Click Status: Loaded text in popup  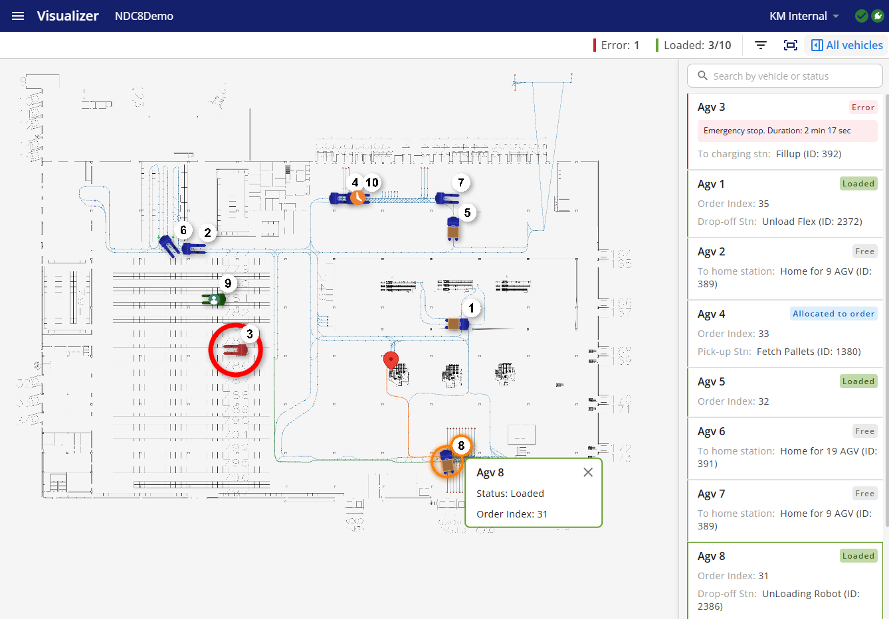click(x=510, y=494)
